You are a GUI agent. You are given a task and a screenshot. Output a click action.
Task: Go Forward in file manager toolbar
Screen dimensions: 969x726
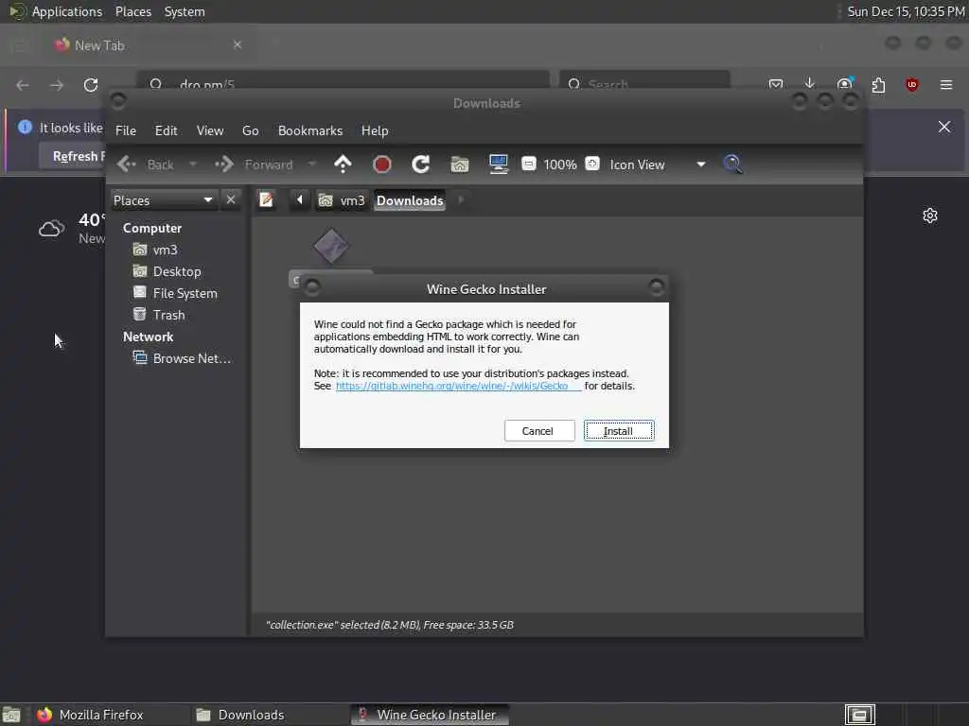(x=254, y=164)
